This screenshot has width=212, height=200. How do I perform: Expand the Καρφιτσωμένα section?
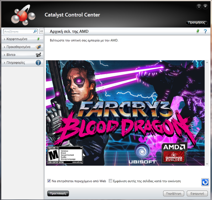click(22, 39)
